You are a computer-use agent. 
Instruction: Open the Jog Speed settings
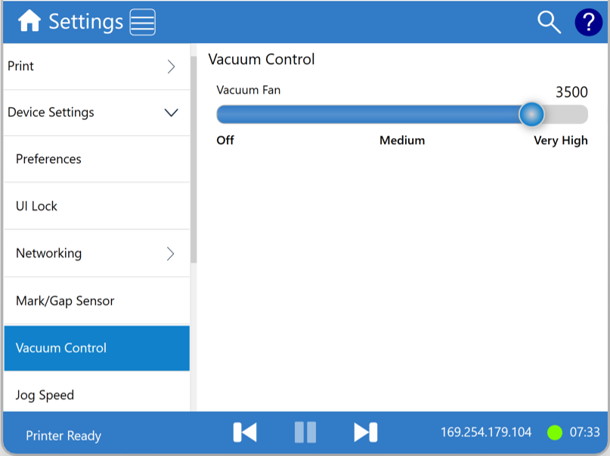45,395
